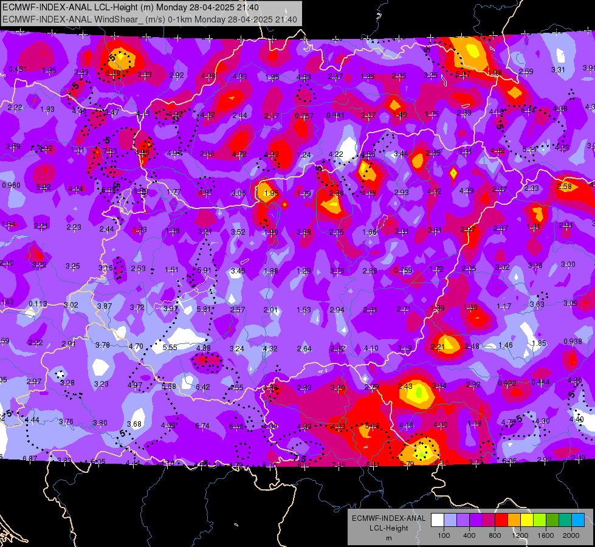Click legend scale value '1600'

click(x=546, y=535)
